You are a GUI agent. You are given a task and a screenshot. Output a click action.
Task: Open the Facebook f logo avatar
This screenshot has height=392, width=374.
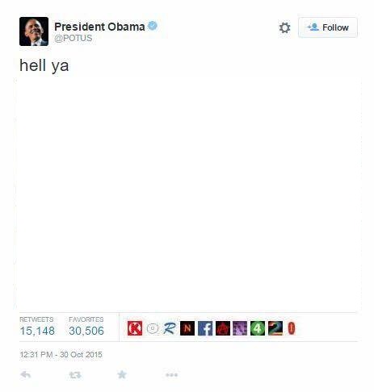coord(205,328)
